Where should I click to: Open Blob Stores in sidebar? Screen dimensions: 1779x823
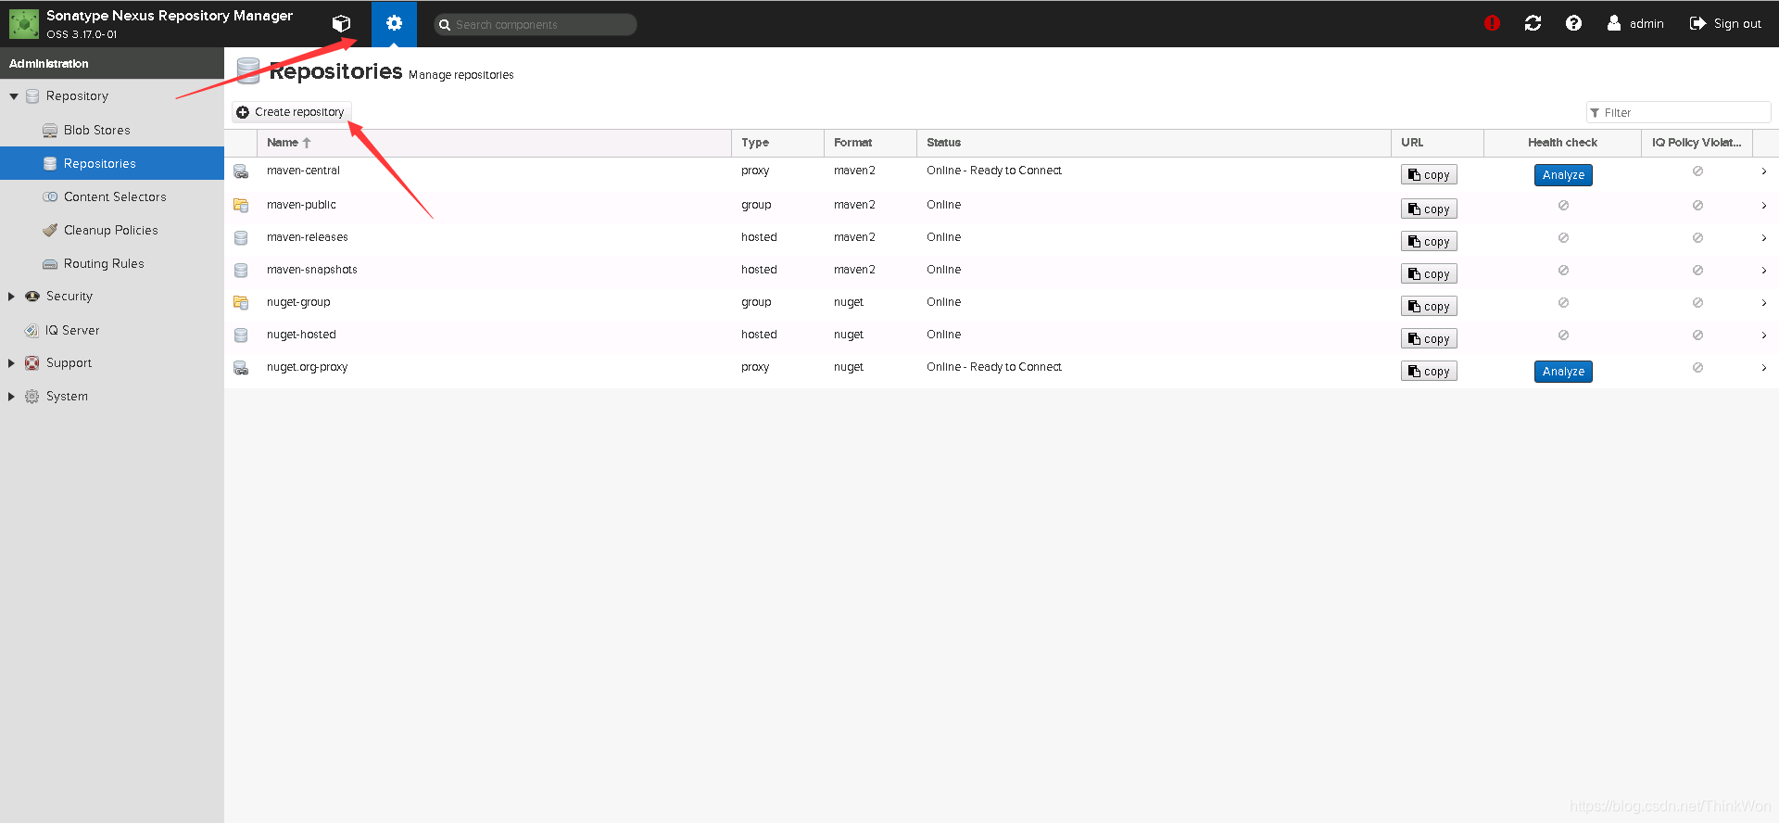tap(112, 130)
